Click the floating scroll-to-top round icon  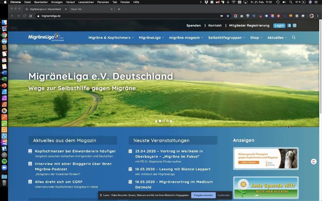[314, 162]
